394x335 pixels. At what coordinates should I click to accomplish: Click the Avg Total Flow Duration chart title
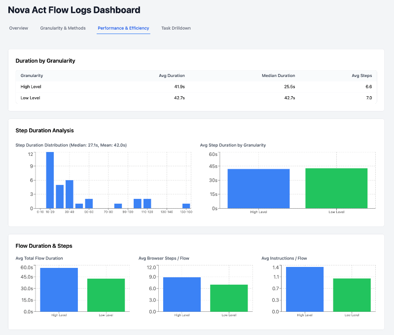click(x=39, y=259)
